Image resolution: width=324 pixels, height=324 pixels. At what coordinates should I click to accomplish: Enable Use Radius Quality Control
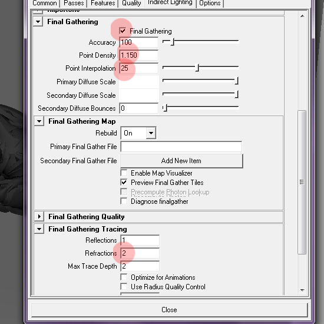tap(124, 287)
